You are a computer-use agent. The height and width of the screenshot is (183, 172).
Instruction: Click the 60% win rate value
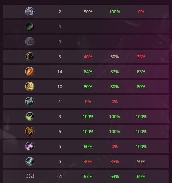click(x=88, y=146)
